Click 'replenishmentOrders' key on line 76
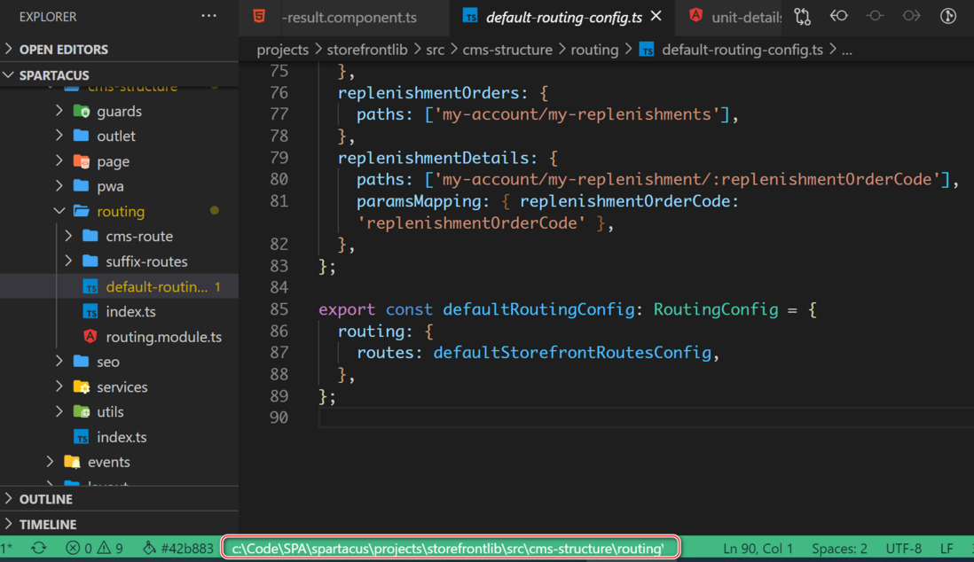This screenshot has width=974, height=562. click(428, 93)
